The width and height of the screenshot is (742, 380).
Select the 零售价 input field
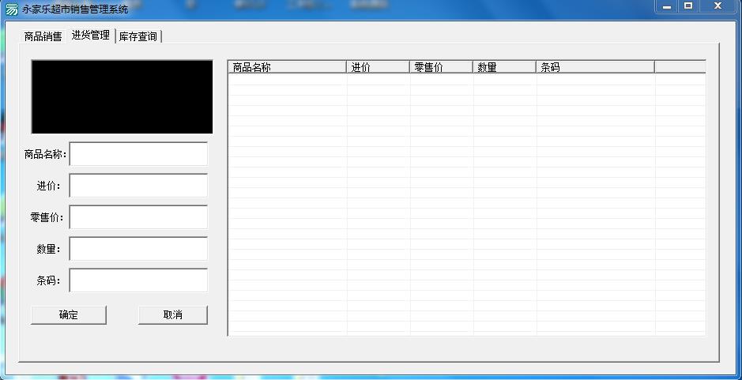coord(138,217)
